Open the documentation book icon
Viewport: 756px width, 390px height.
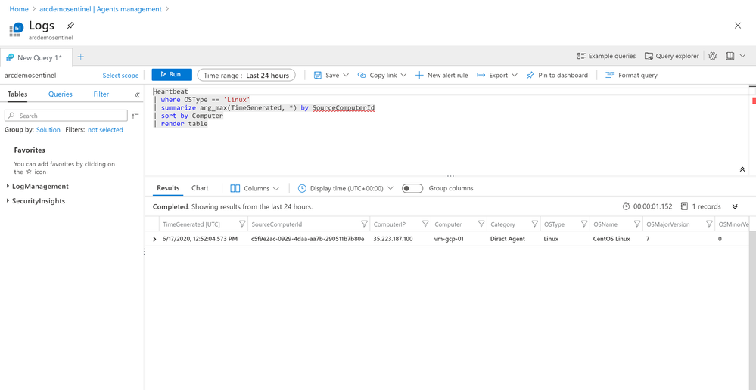pos(730,57)
